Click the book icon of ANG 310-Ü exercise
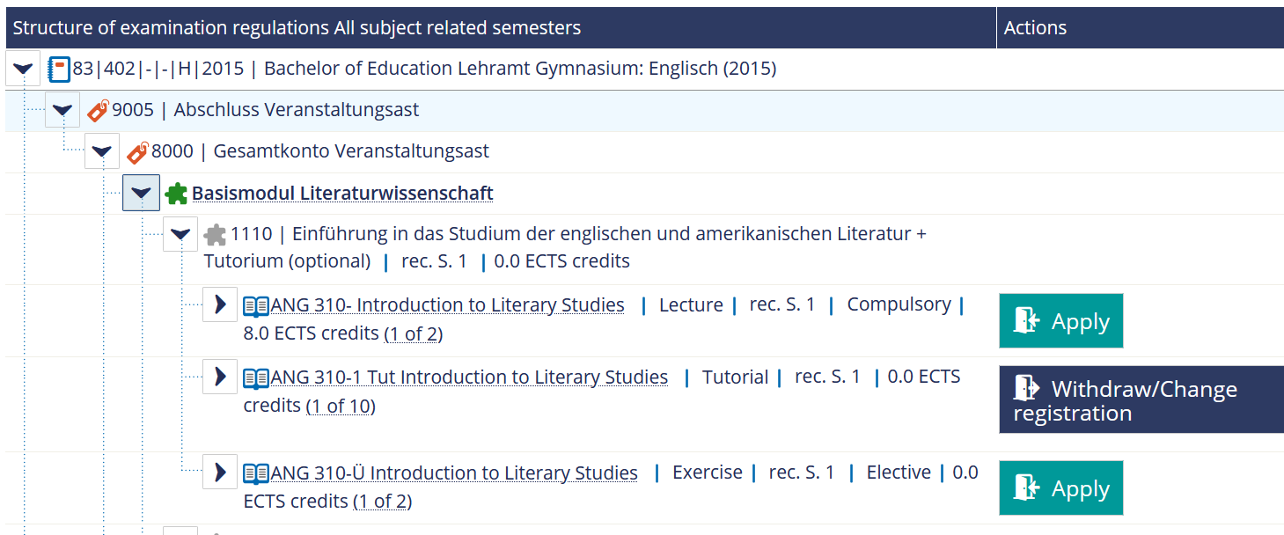The width and height of the screenshot is (1284, 535). (256, 473)
